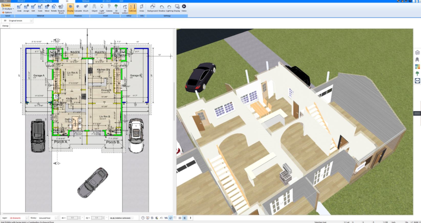
Task: Insert an Object into the scene
Action: click(x=94, y=8)
